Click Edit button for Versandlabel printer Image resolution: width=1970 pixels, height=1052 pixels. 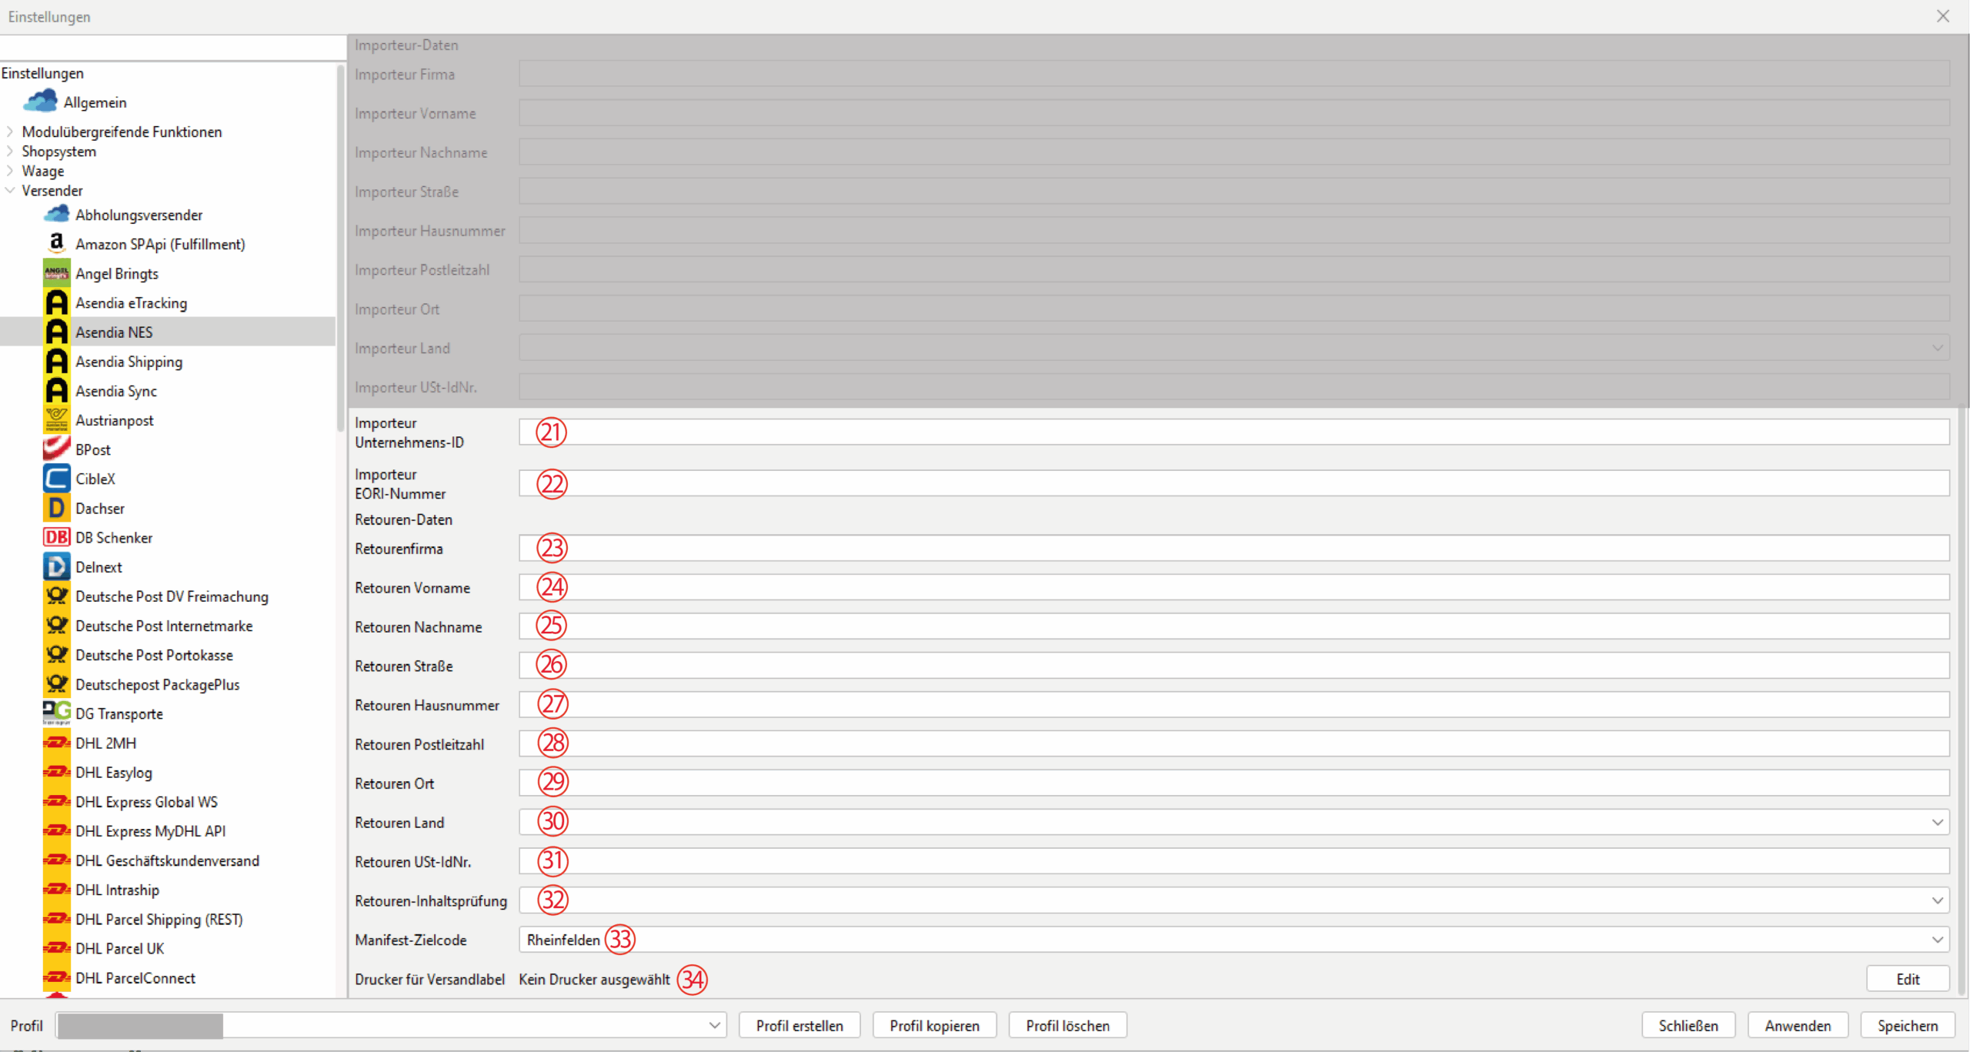[x=1908, y=979]
